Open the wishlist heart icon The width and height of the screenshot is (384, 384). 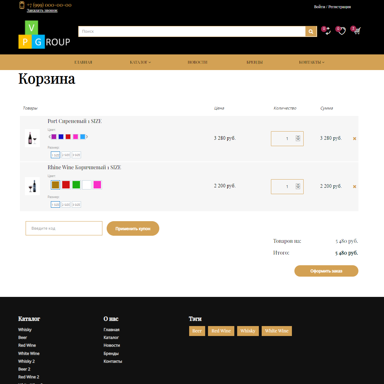(x=342, y=31)
